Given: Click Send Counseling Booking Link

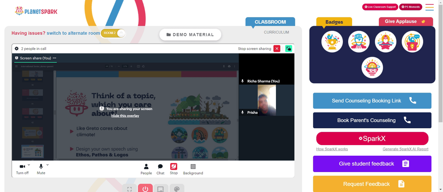Looking at the screenshot, I should [372, 101].
